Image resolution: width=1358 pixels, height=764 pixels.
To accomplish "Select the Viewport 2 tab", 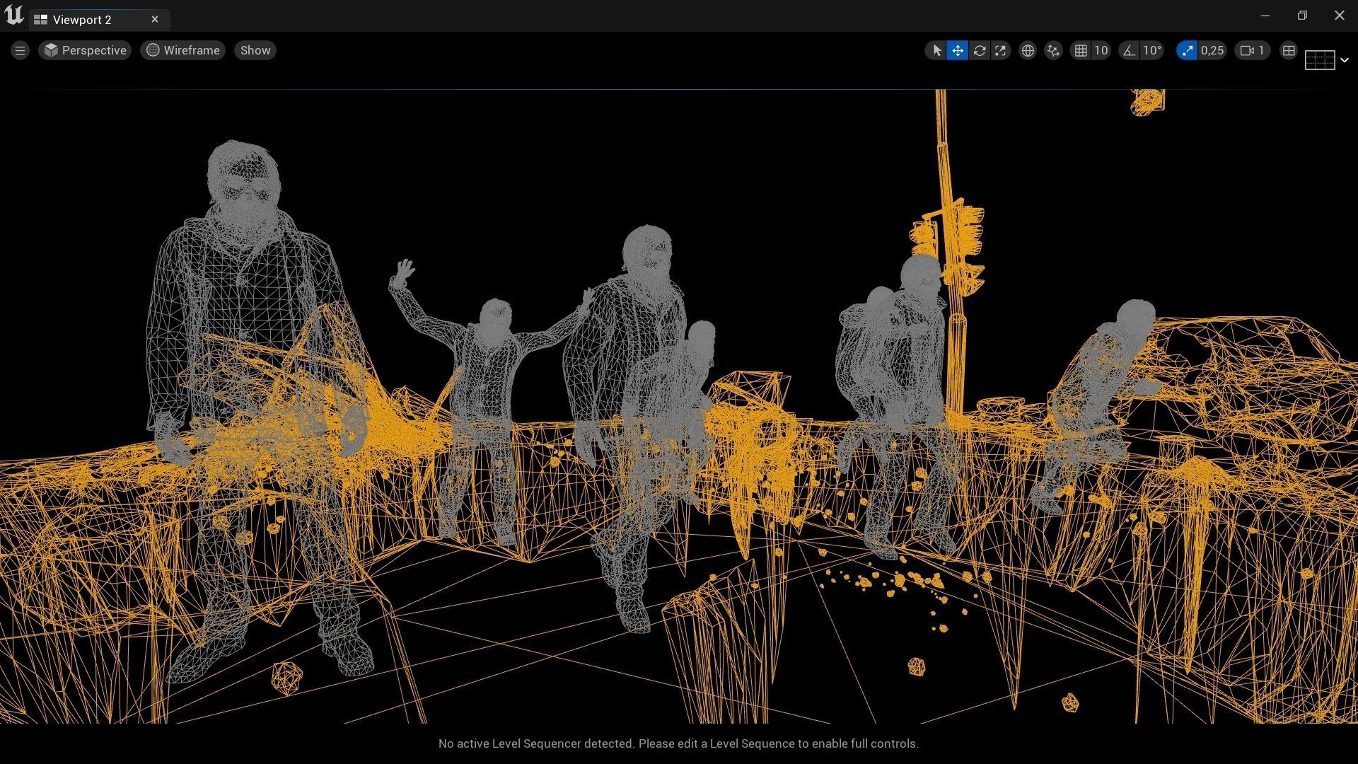I will [x=82, y=20].
